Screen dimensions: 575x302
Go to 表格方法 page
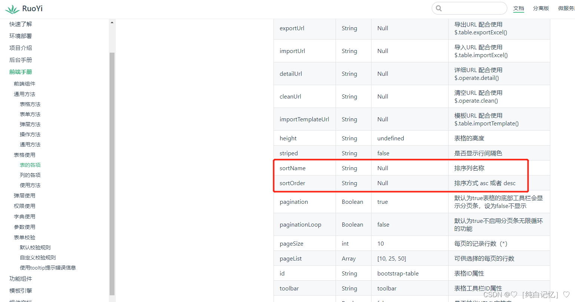30,104
